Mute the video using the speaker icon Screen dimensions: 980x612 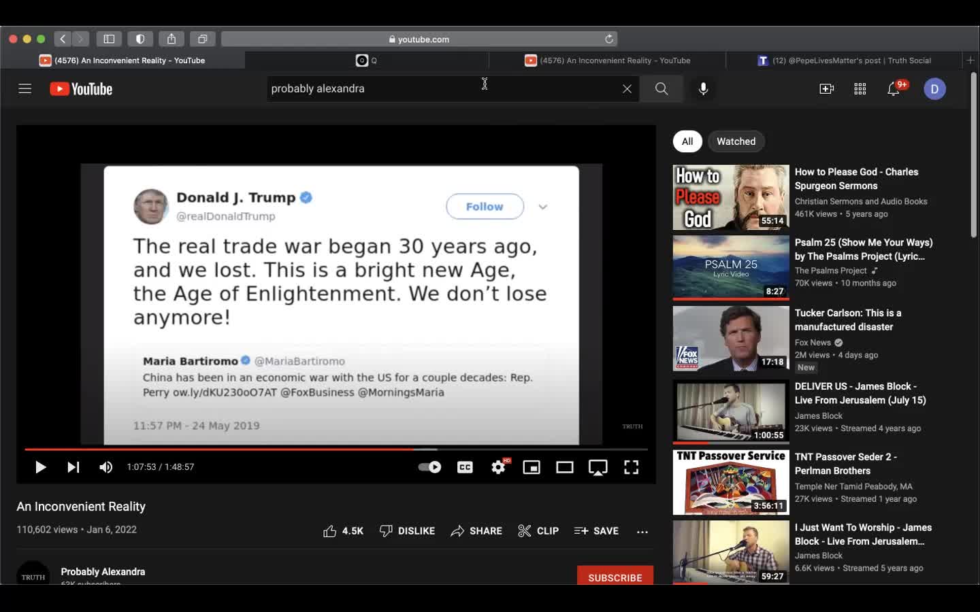(x=105, y=467)
